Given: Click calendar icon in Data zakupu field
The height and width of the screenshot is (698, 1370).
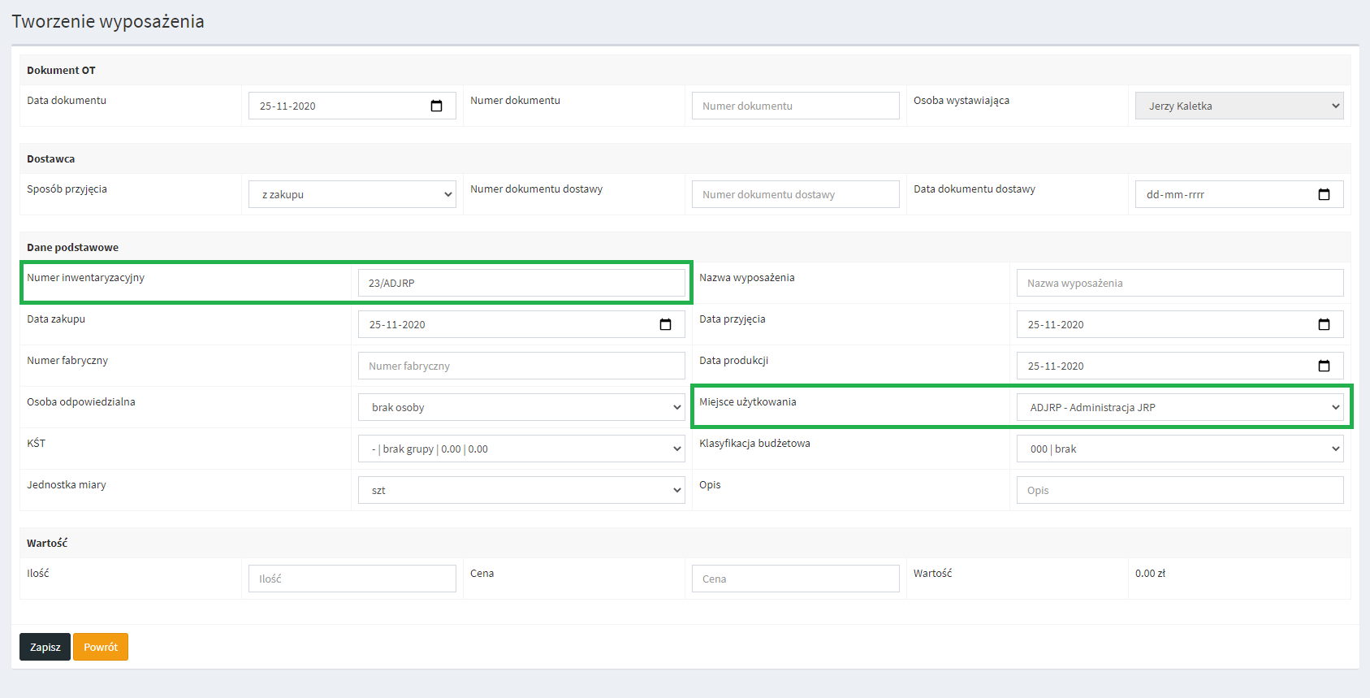Looking at the screenshot, I should [665, 325].
